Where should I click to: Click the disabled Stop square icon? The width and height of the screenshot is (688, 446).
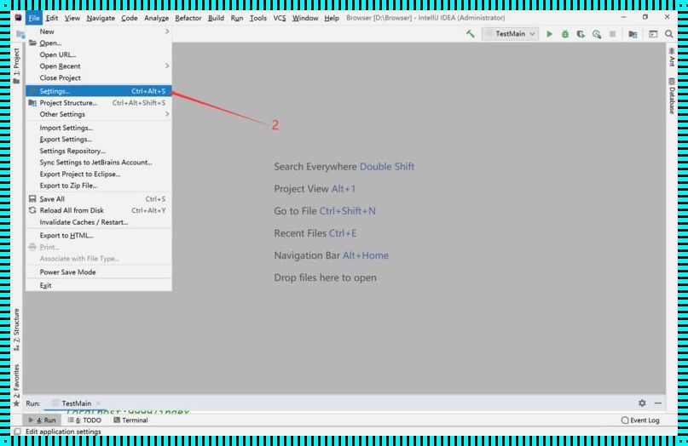coord(612,34)
